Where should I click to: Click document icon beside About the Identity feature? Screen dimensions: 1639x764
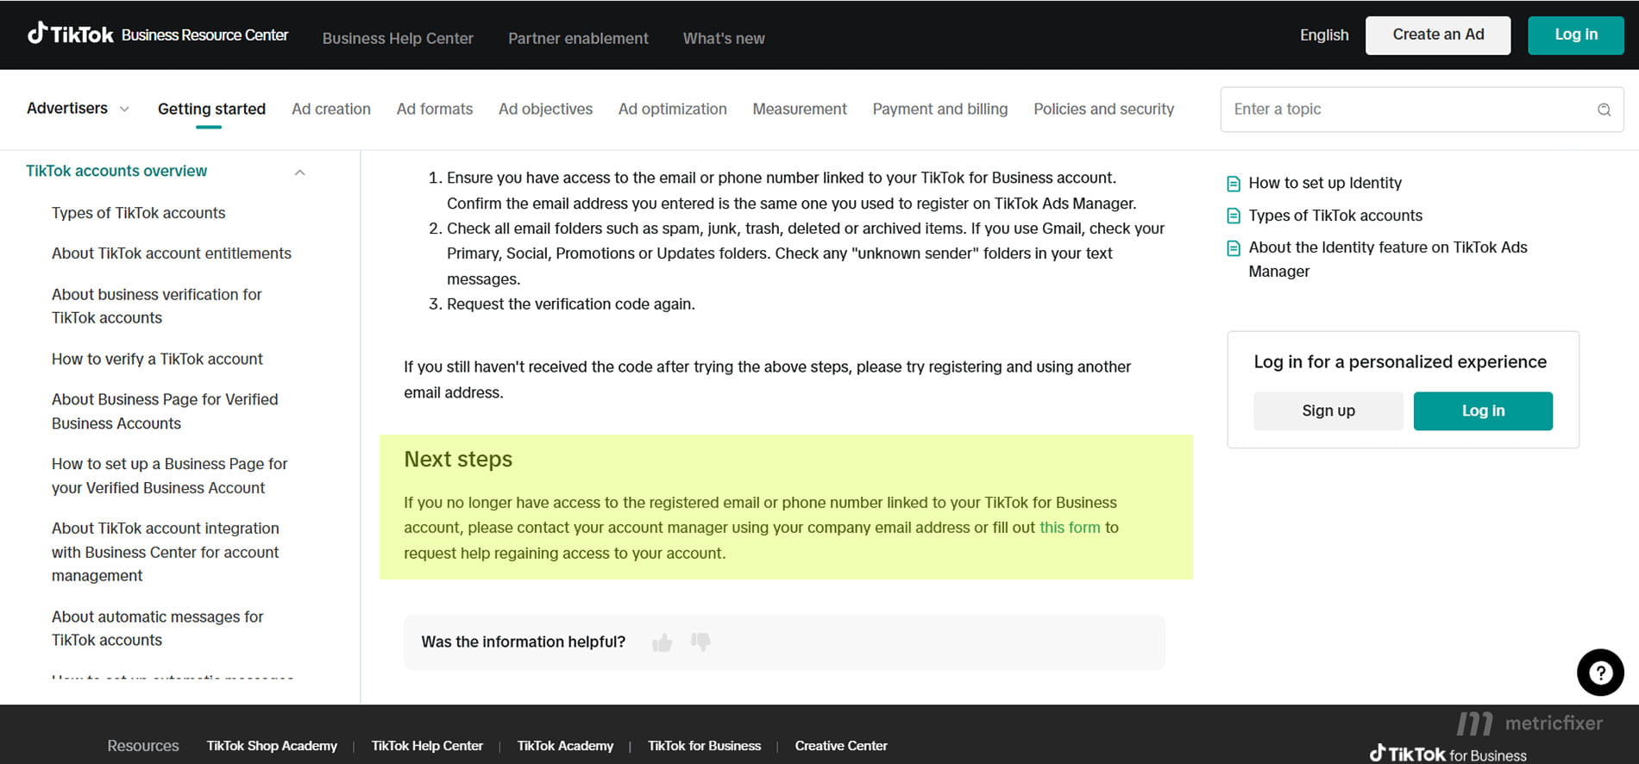(1234, 248)
